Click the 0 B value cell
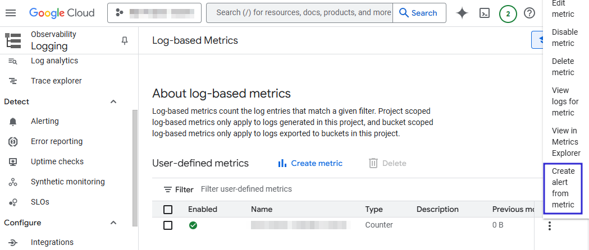This screenshot has height=250, width=589. click(x=497, y=225)
